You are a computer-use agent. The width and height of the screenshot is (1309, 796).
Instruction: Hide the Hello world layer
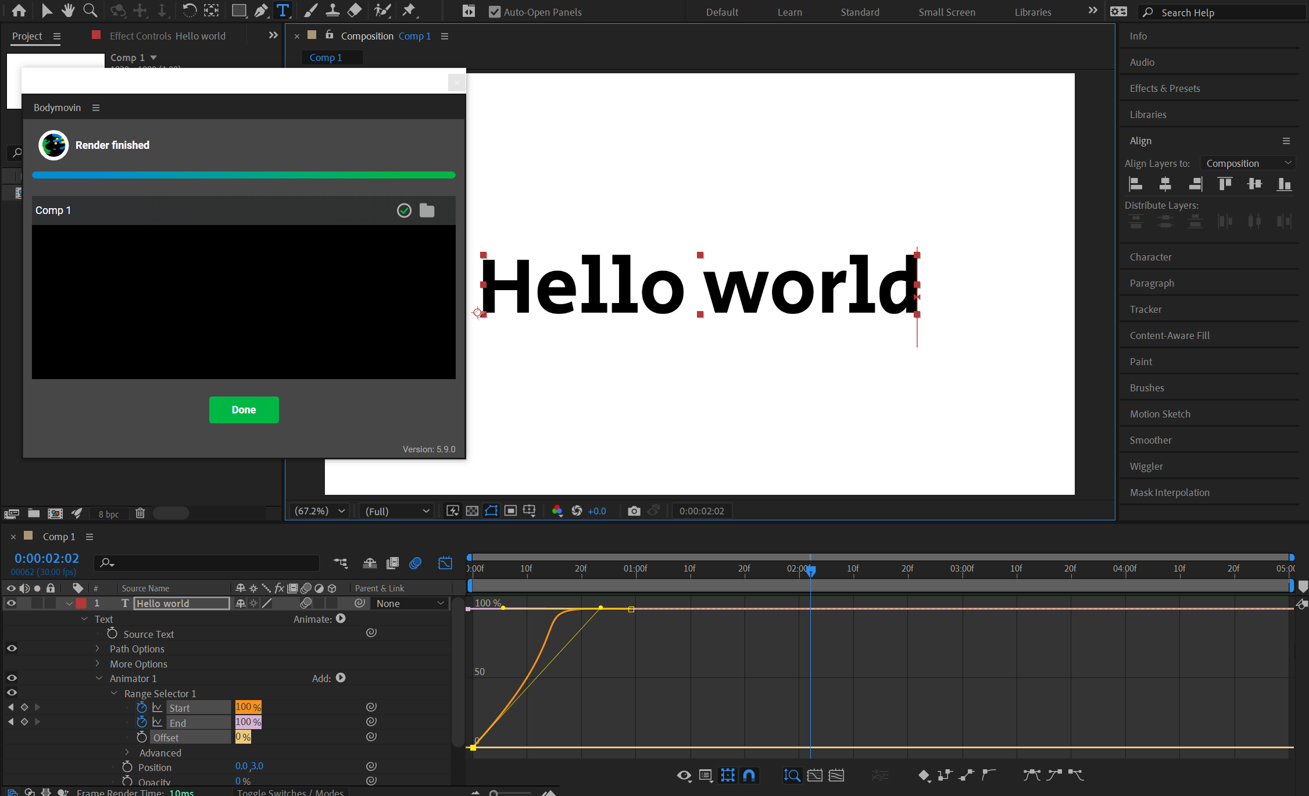[x=11, y=604]
